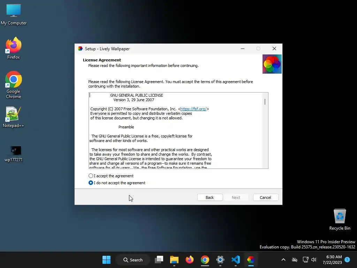This screenshot has width=357, height=268.
Task: Select "I do not accept the agreement" option
Action: pos(91,183)
